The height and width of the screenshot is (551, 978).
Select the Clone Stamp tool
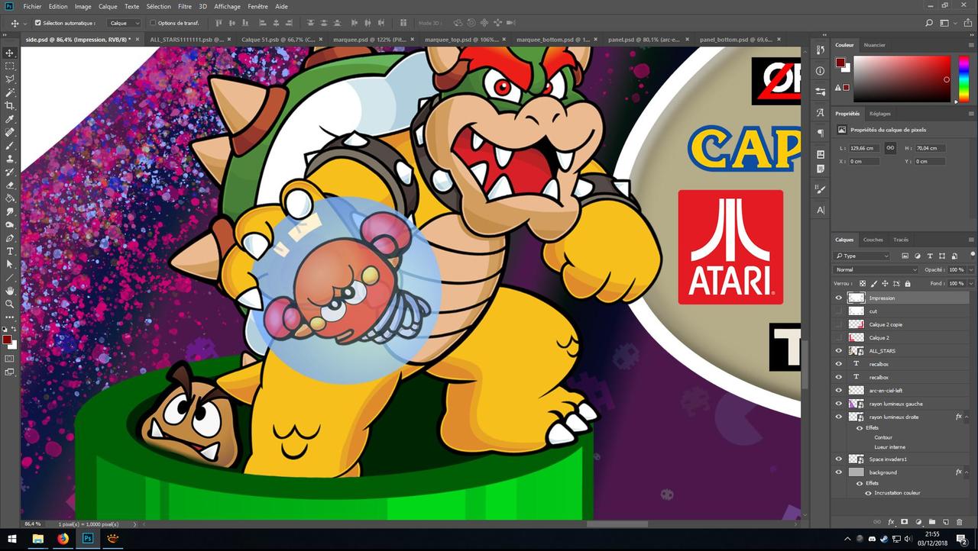[x=10, y=159]
